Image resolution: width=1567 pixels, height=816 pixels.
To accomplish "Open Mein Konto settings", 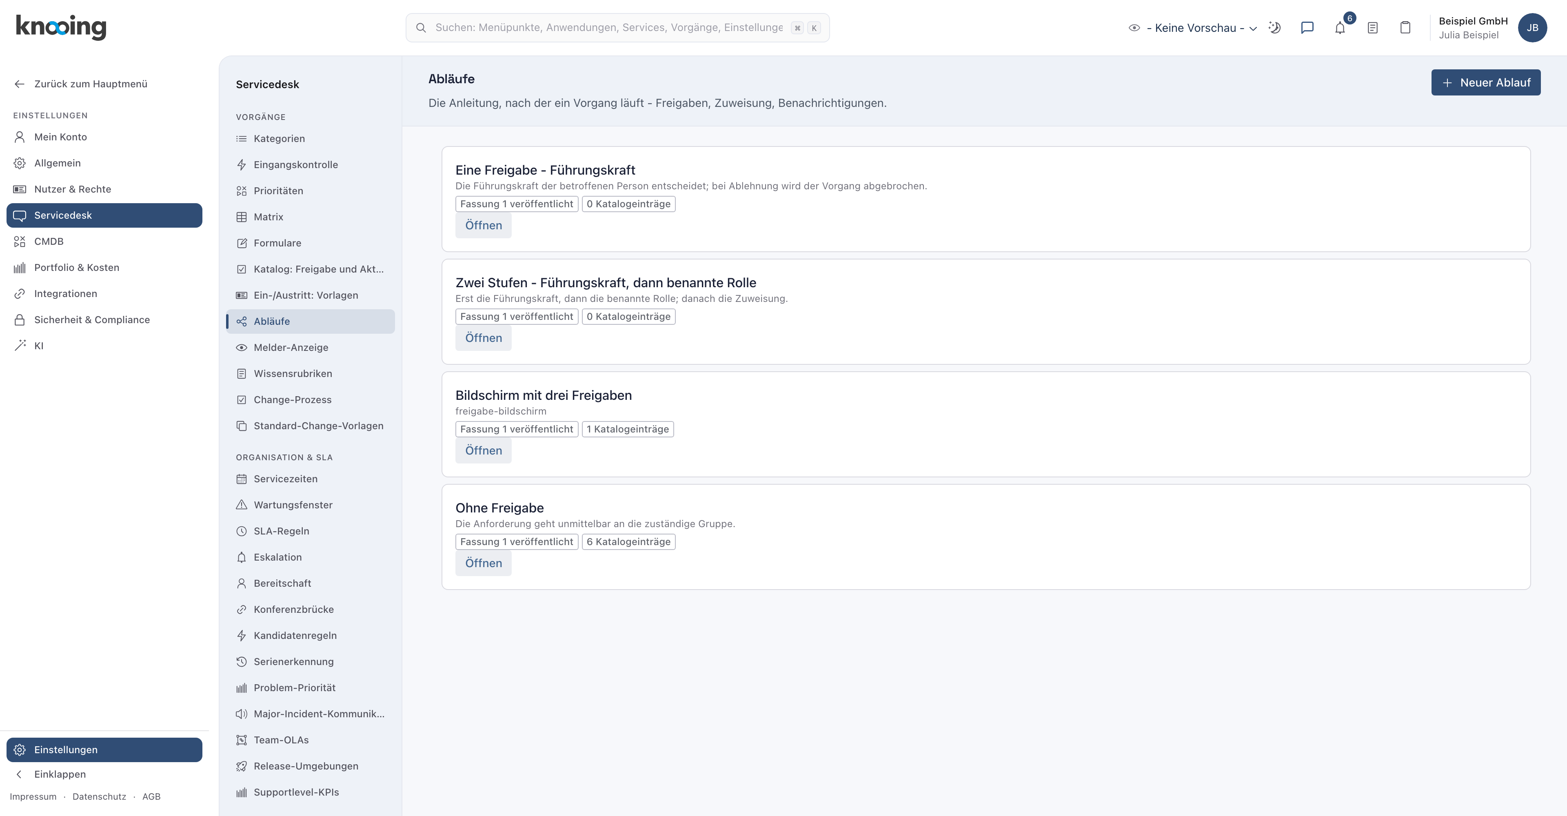I will (x=104, y=137).
